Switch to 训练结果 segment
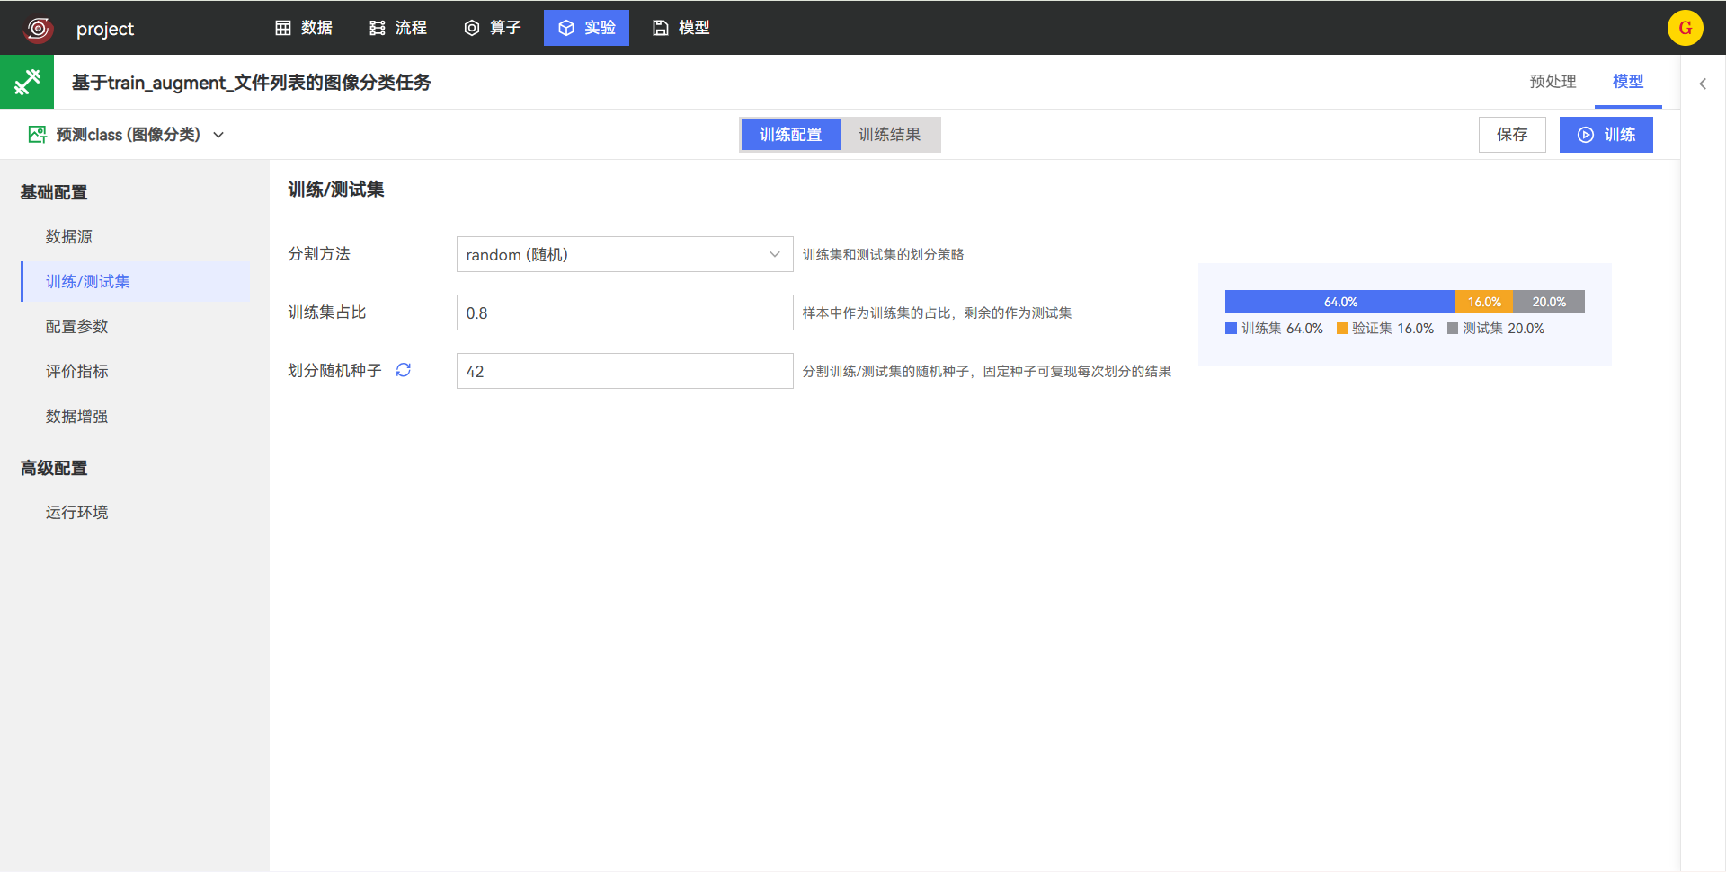1726x872 pixels. pos(889,135)
